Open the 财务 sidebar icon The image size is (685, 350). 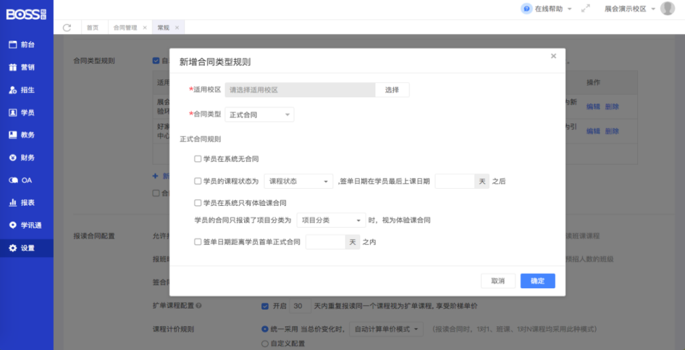pyautogui.click(x=12, y=158)
